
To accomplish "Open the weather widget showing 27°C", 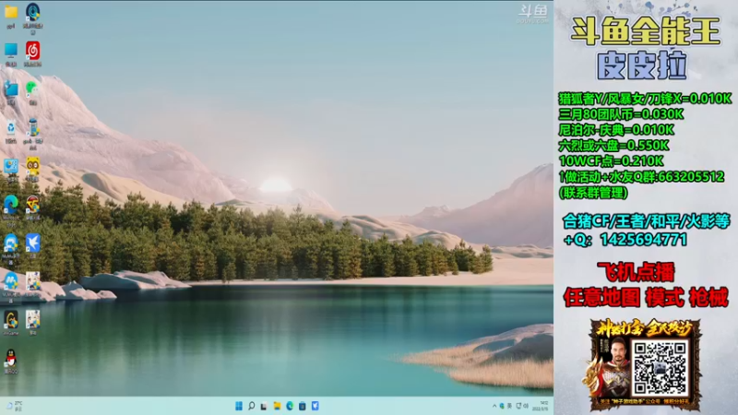I will [x=13, y=406].
